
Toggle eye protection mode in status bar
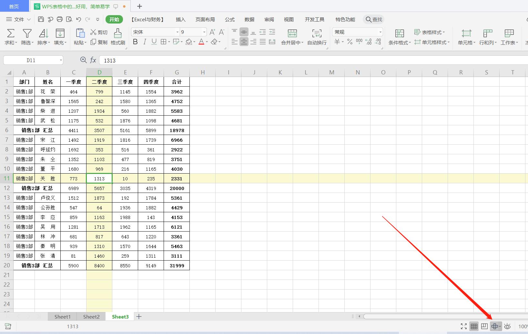[507, 326]
